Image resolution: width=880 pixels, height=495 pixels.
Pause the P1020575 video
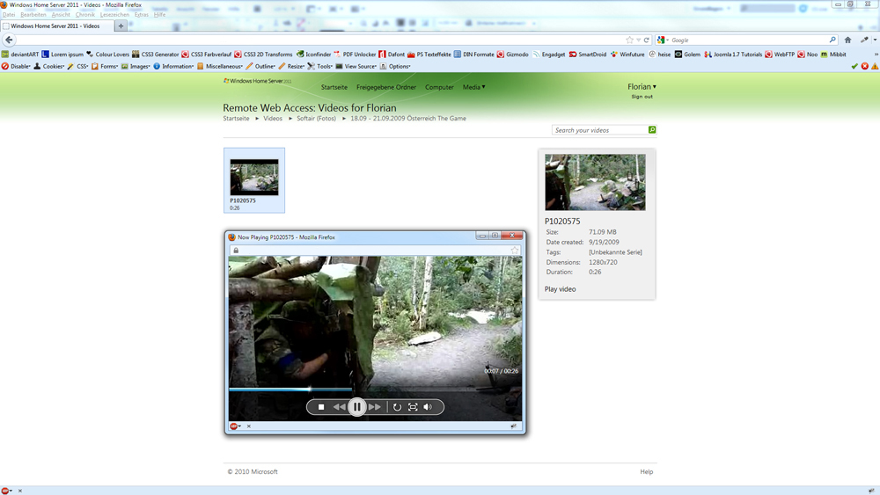pos(357,407)
